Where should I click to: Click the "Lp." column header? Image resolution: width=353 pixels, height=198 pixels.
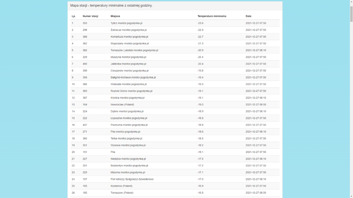pos(74,16)
